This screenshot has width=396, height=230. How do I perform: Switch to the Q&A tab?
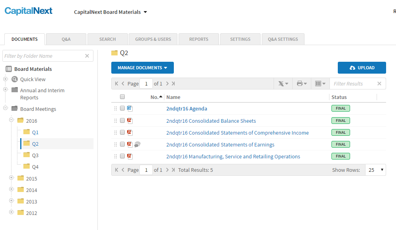[66, 39]
